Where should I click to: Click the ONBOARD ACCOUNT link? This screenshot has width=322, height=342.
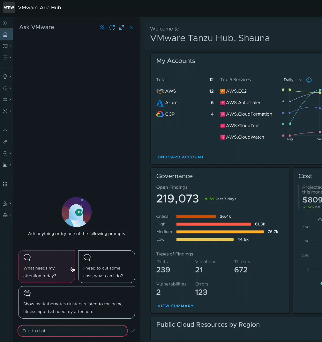tap(181, 157)
